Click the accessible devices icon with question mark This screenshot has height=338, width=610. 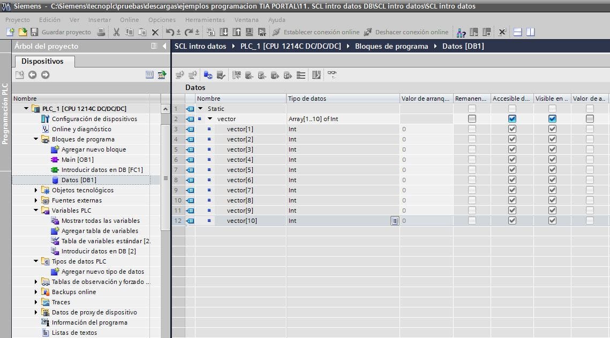point(461,32)
